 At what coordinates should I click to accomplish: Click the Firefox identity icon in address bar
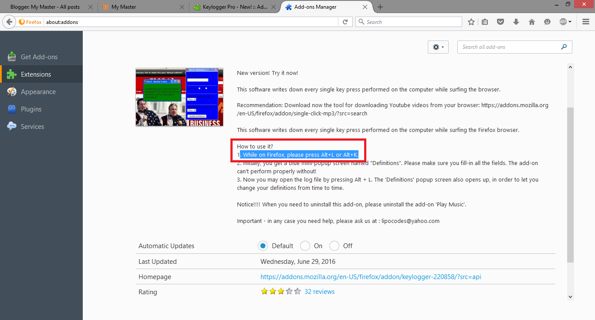pos(30,22)
